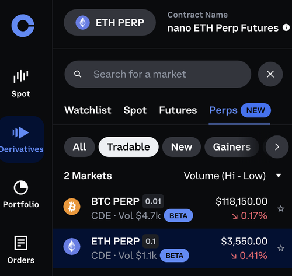The width and height of the screenshot is (292, 276).
Task: Select the Tradable filter chip
Action: (128, 147)
